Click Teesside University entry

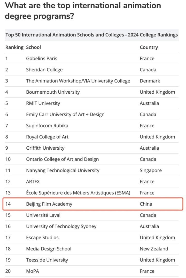pyautogui.click(x=47, y=260)
